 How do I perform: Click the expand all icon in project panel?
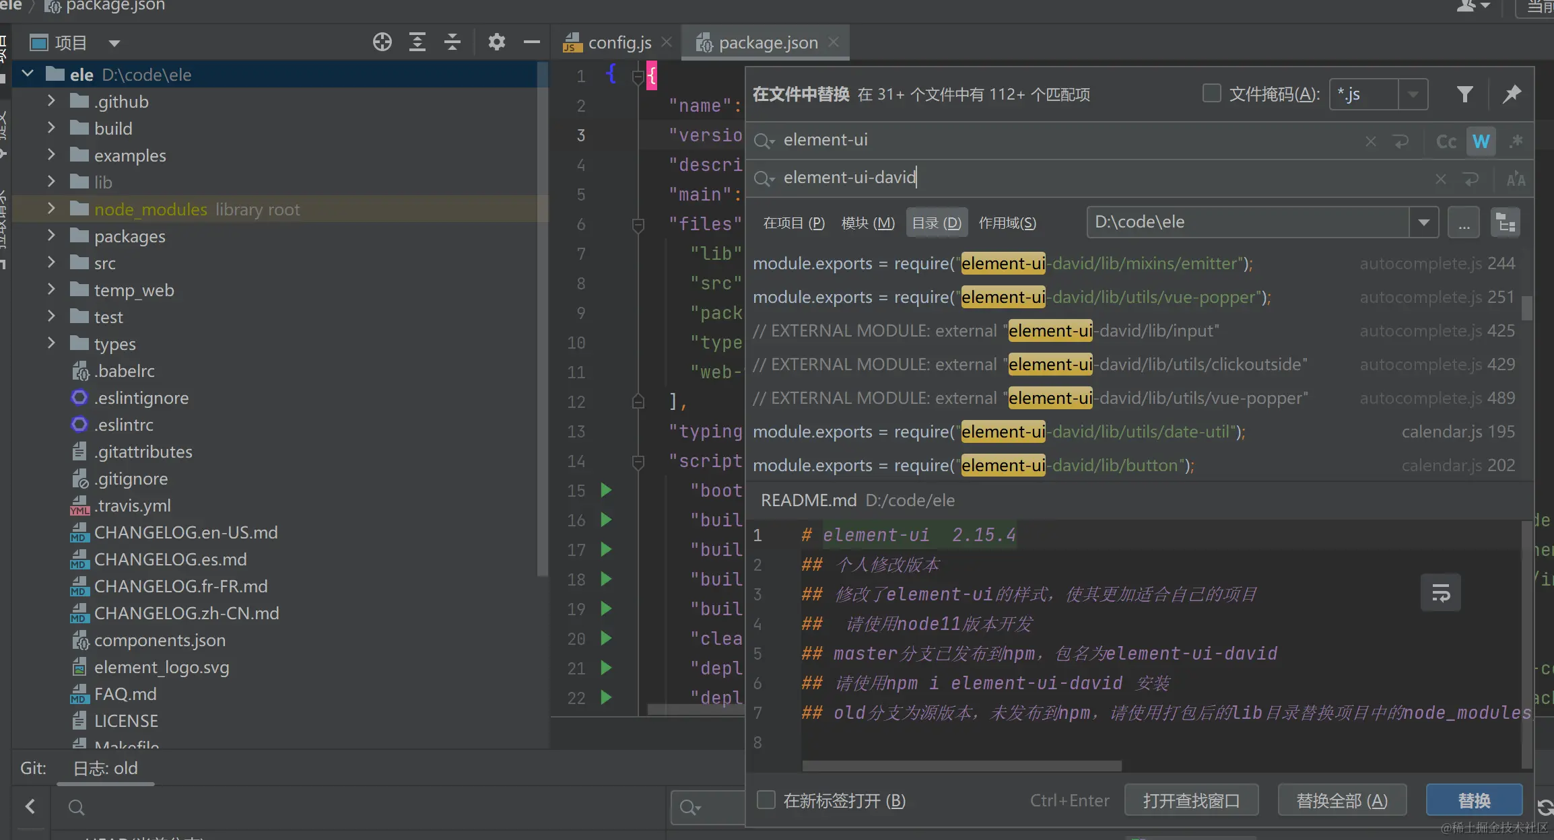click(417, 42)
